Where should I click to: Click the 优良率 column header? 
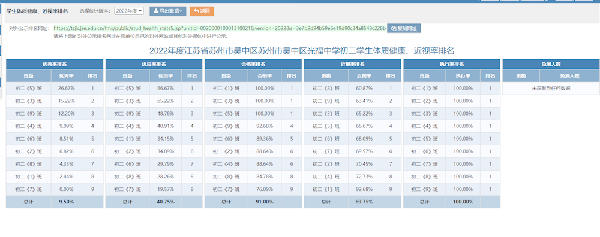[x=166, y=76]
